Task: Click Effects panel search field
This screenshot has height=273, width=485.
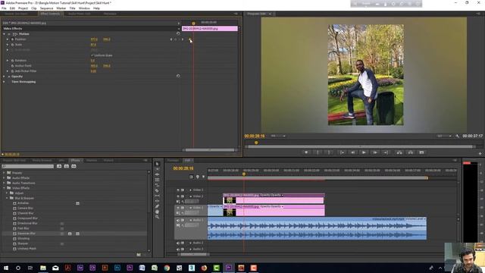Action: tap(28, 166)
